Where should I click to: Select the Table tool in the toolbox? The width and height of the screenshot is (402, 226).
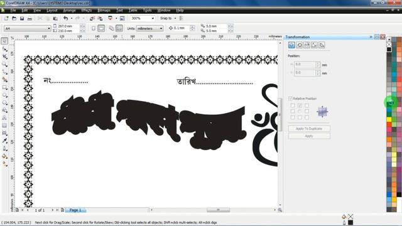tap(4, 126)
